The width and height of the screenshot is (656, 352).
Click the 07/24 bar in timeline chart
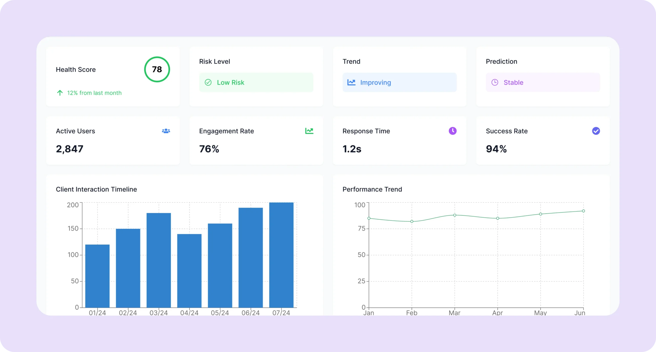pyautogui.click(x=281, y=255)
